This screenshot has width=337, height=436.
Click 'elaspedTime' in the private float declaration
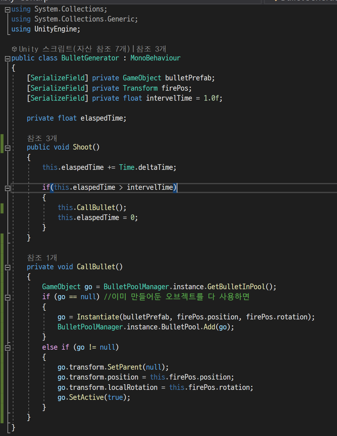tap(102, 118)
